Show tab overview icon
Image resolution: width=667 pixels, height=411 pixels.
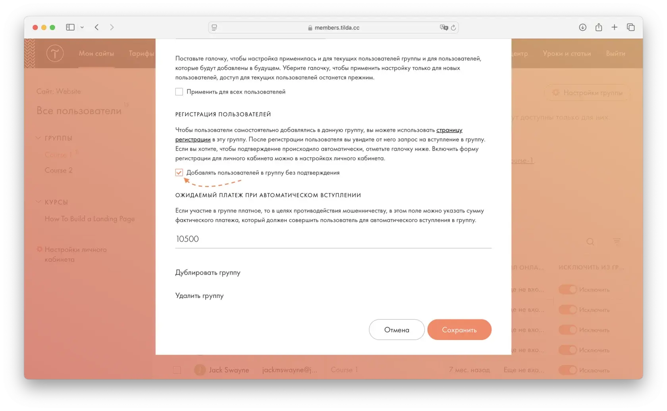630,27
